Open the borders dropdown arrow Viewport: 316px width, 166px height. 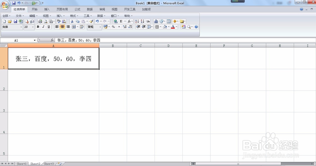tap(161, 27)
